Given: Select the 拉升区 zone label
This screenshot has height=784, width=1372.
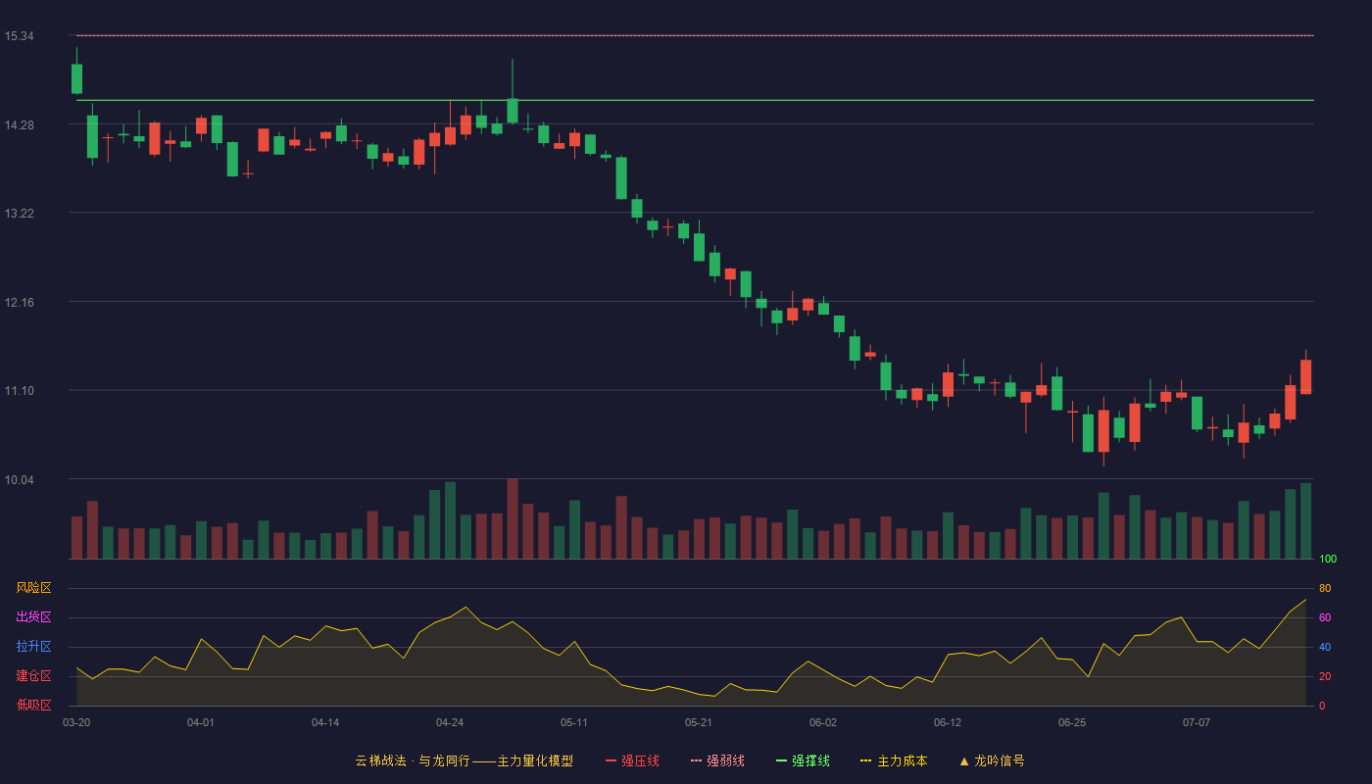Looking at the screenshot, I should (x=33, y=647).
